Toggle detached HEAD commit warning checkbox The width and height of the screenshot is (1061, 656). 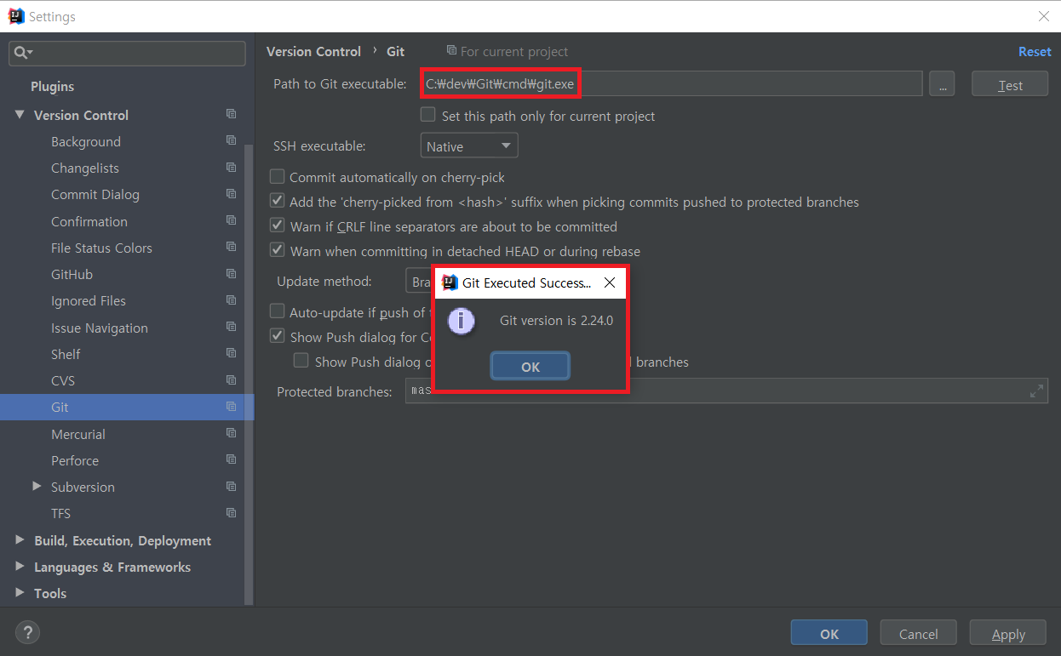tap(277, 251)
